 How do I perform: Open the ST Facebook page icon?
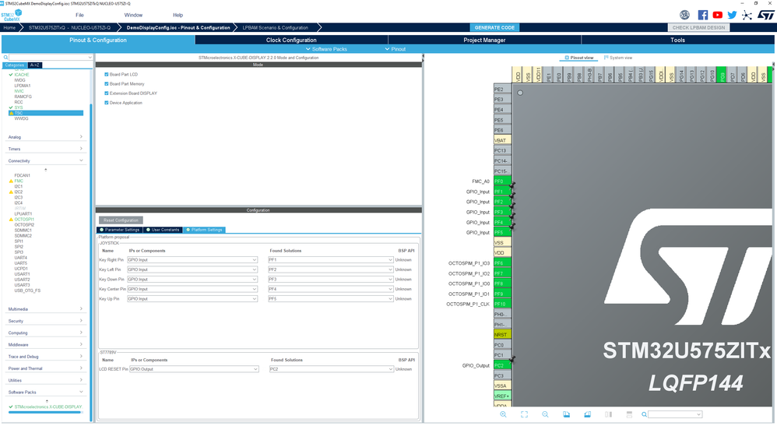(703, 15)
